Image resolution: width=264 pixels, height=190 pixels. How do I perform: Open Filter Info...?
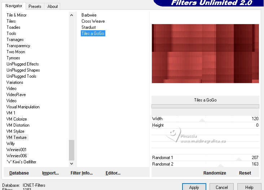pos(82,173)
